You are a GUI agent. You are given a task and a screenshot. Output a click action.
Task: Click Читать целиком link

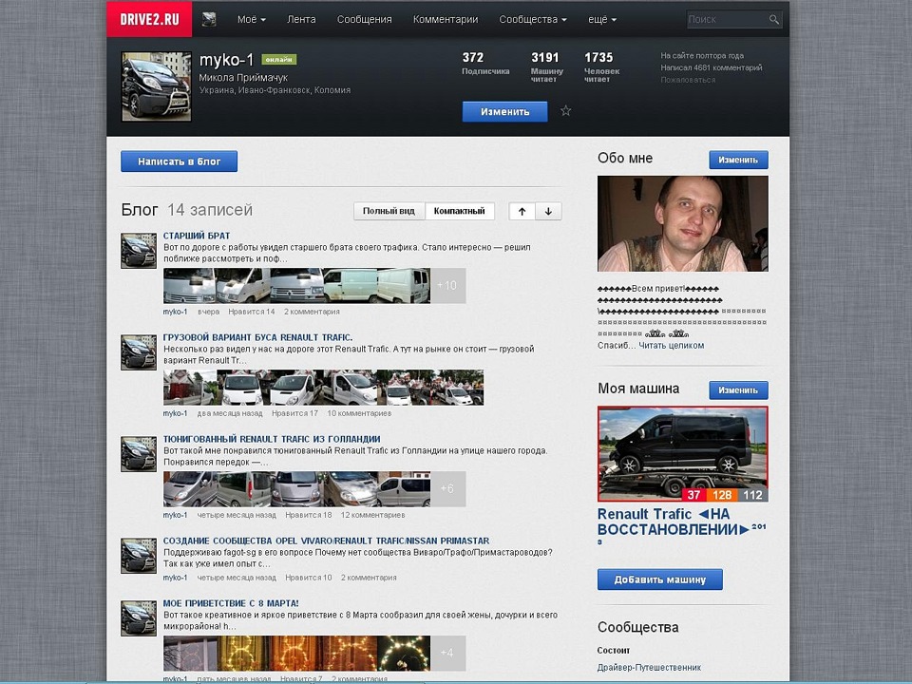coord(672,346)
